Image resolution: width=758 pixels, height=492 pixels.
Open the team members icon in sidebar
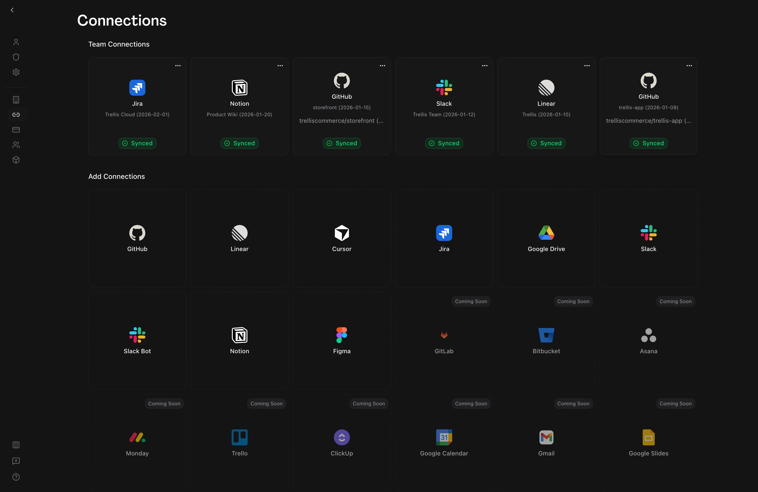pyautogui.click(x=16, y=145)
